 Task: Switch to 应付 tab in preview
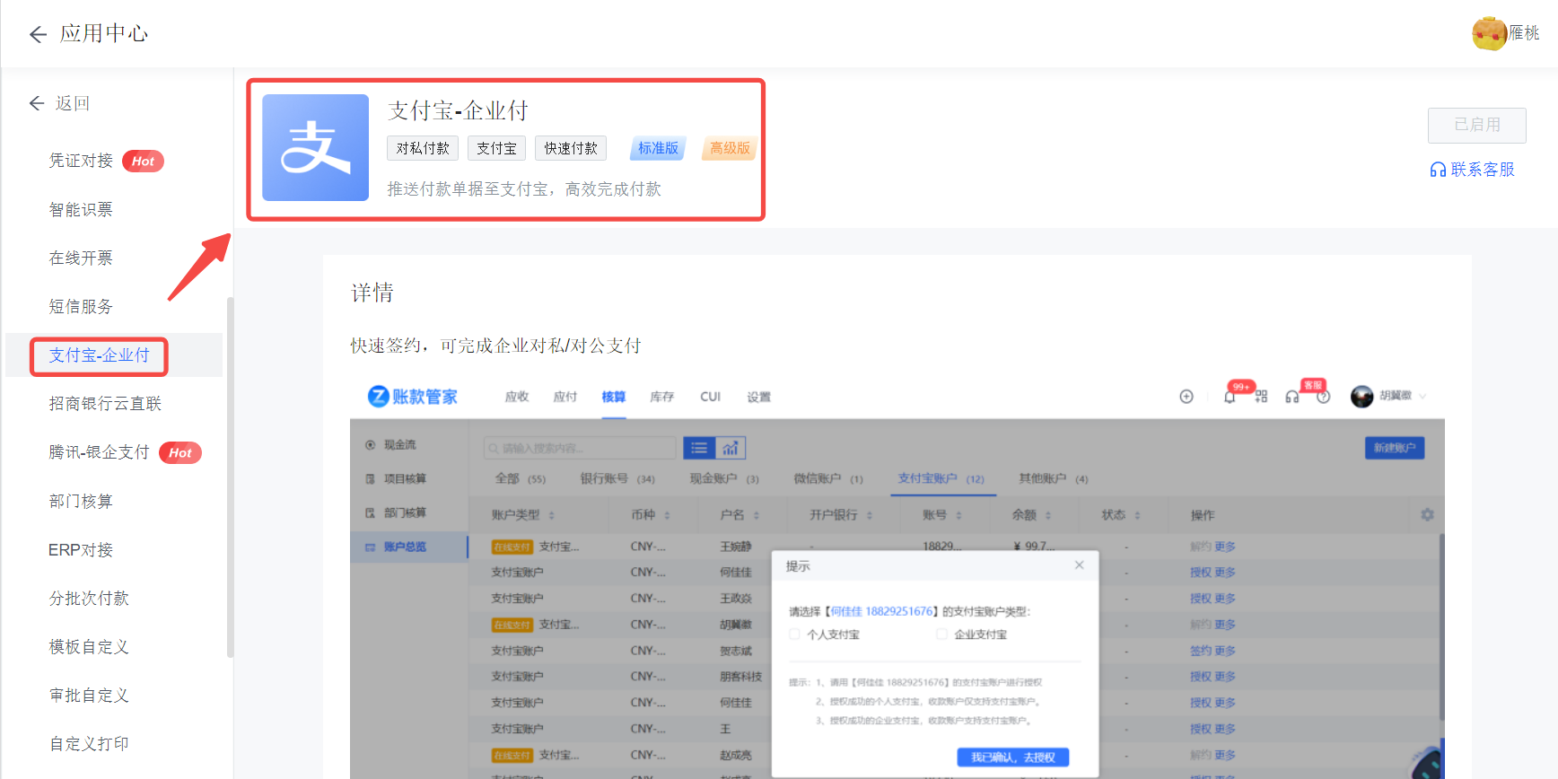565,397
